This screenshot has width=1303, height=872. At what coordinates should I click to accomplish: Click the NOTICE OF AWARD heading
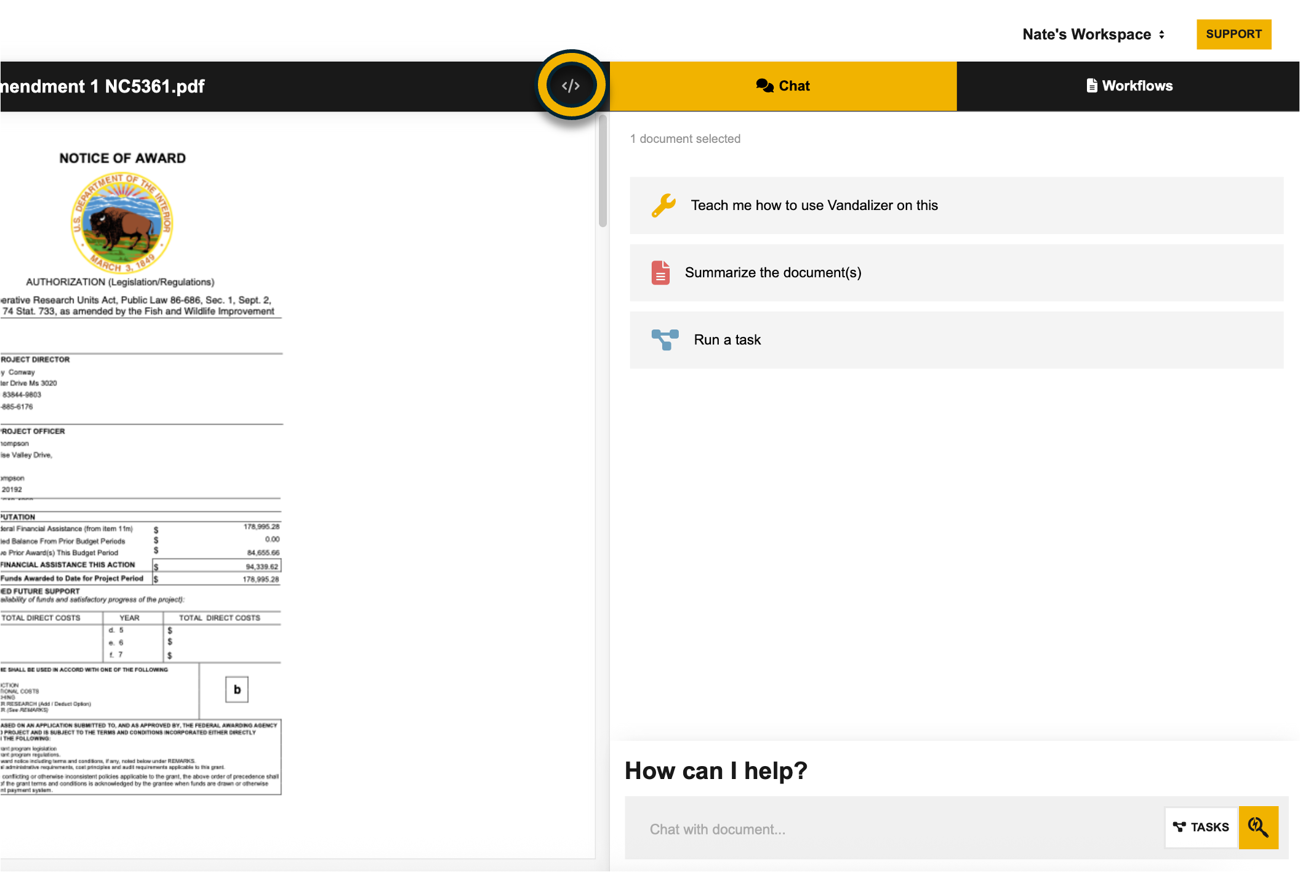[122, 158]
